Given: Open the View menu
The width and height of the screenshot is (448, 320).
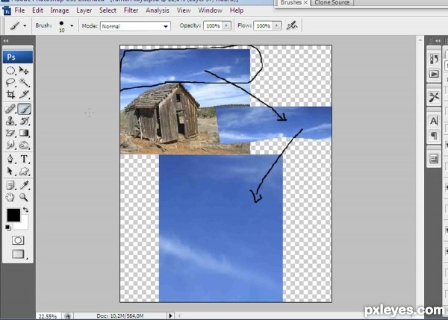Looking at the screenshot, I should pos(184,10).
